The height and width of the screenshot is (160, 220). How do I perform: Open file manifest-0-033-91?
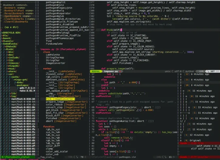pyautogui.click(x=22, y=115)
